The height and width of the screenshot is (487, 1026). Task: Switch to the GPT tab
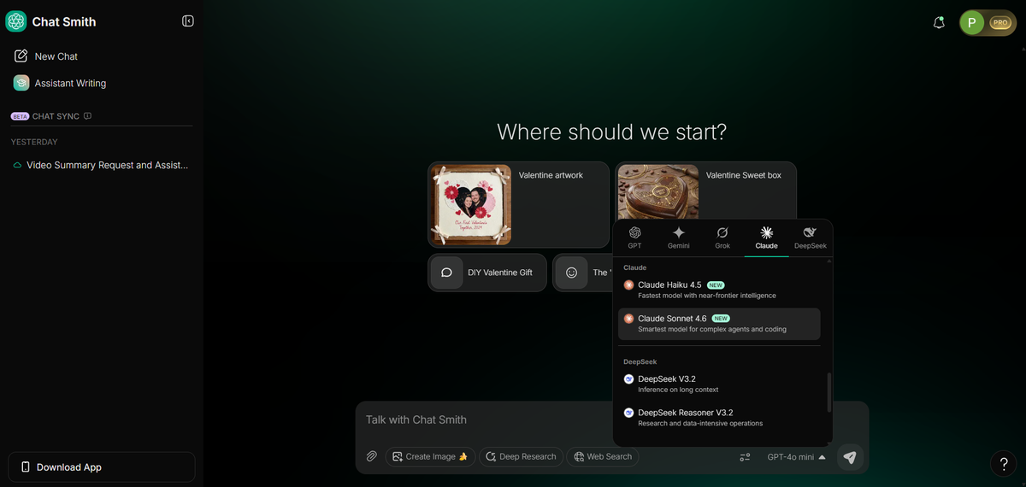click(634, 238)
